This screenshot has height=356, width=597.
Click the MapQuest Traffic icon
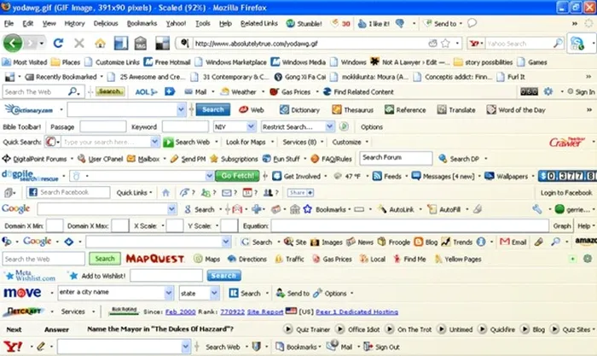(279, 260)
